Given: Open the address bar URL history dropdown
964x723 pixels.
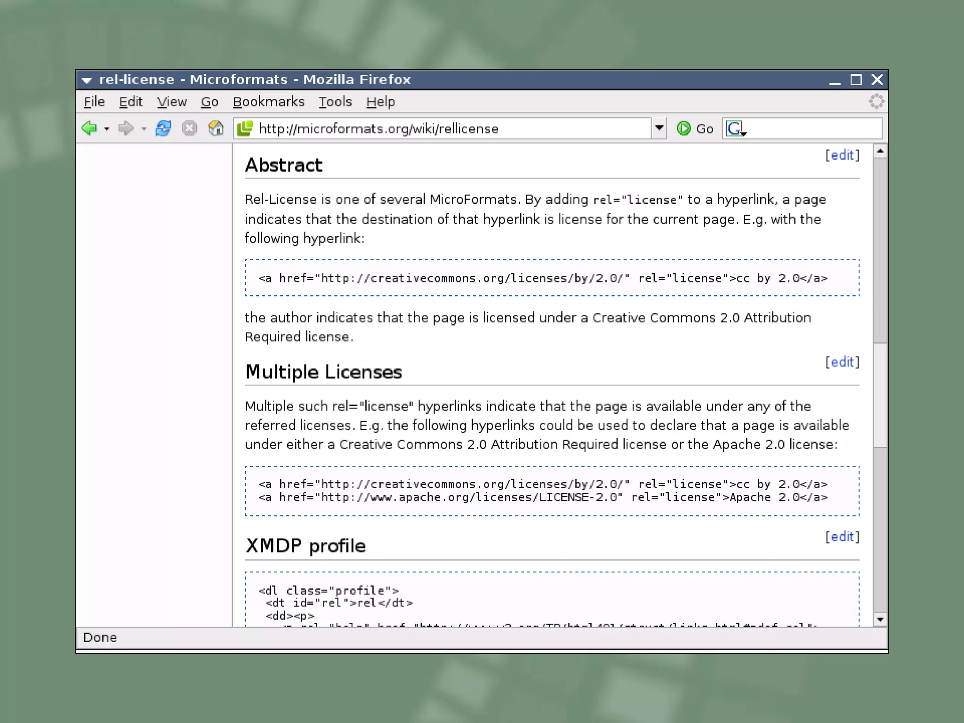Looking at the screenshot, I should coord(659,128).
